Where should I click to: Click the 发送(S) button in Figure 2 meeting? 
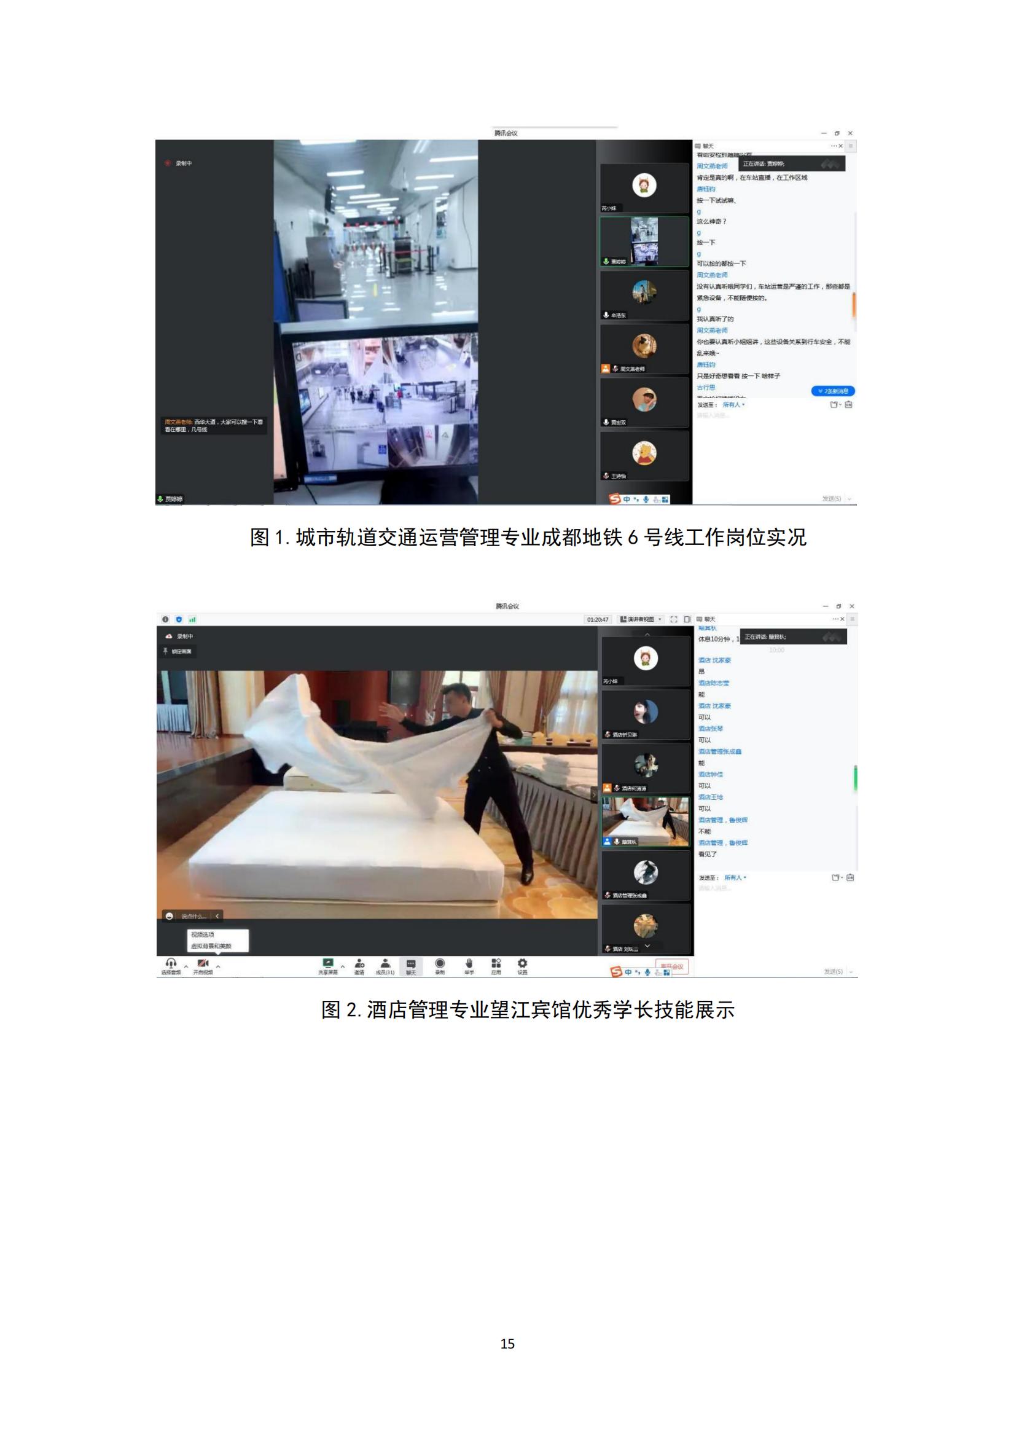[x=833, y=971]
